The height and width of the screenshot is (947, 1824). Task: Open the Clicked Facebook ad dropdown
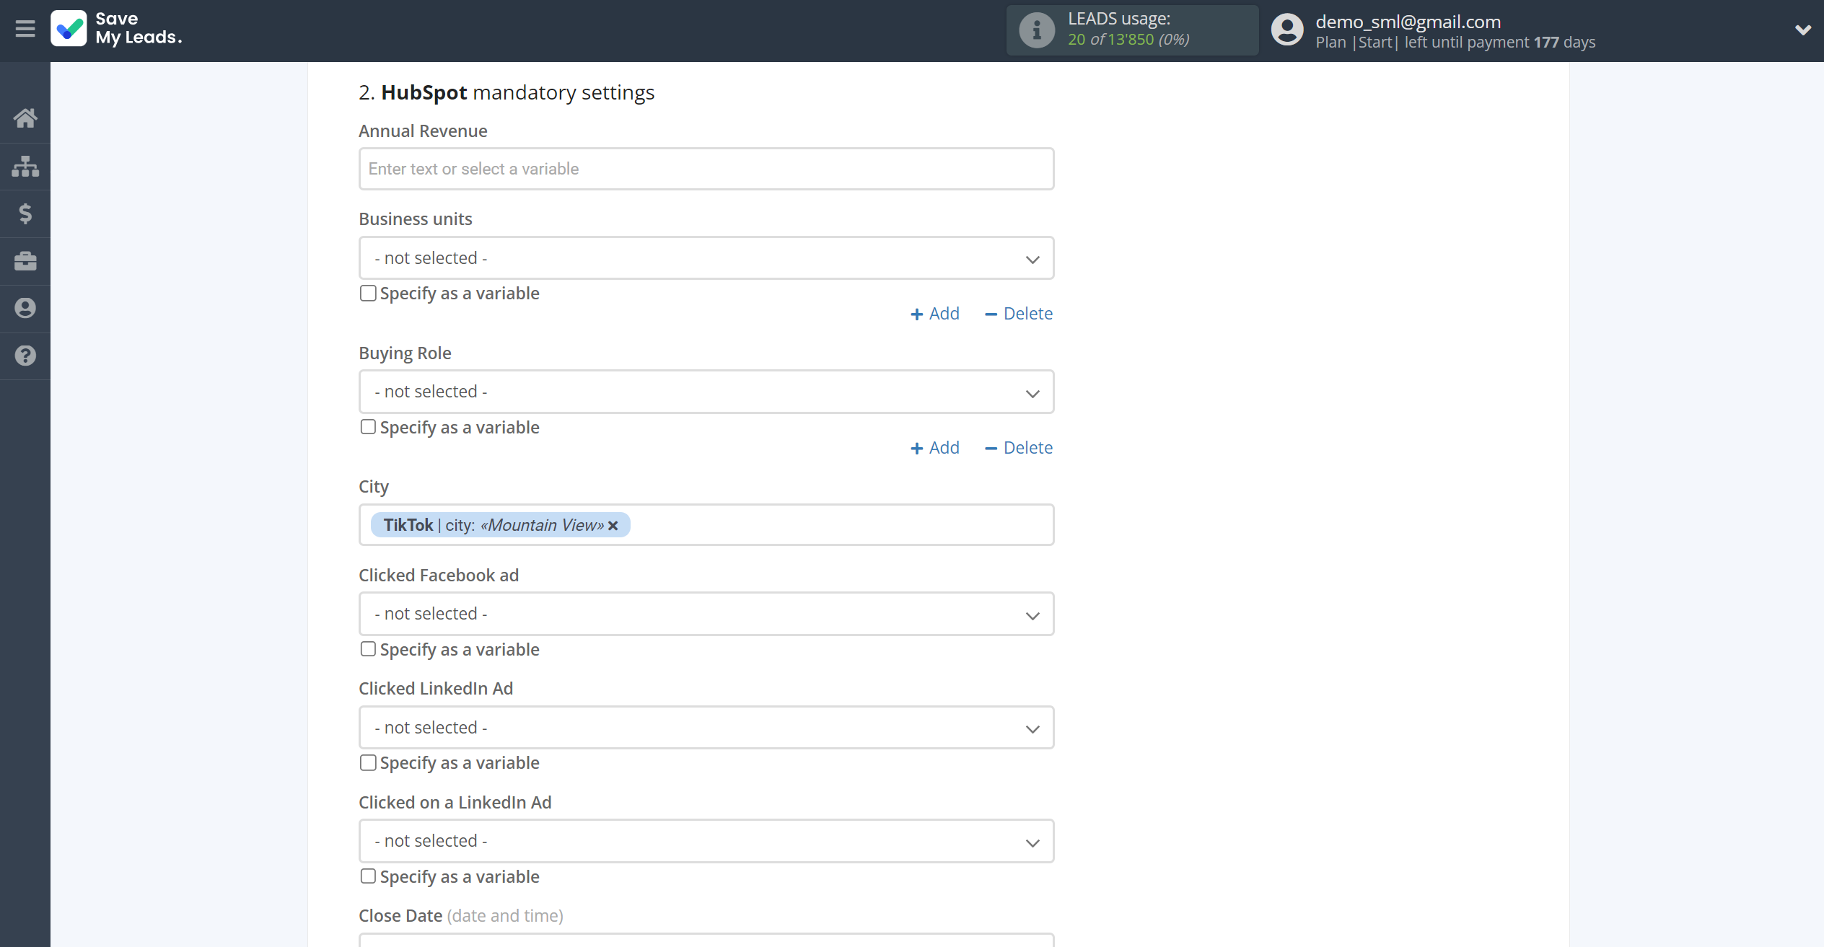tap(706, 614)
